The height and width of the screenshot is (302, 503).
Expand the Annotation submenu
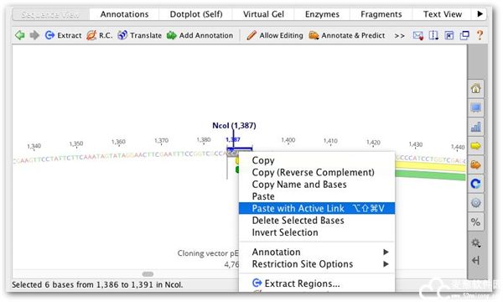coord(317,252)
